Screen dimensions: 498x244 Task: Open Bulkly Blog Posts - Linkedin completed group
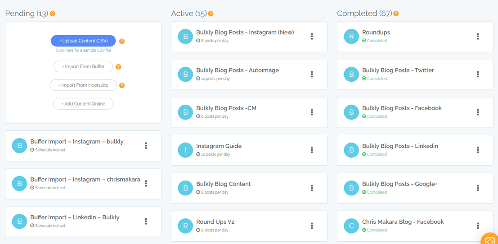point(399,146)
